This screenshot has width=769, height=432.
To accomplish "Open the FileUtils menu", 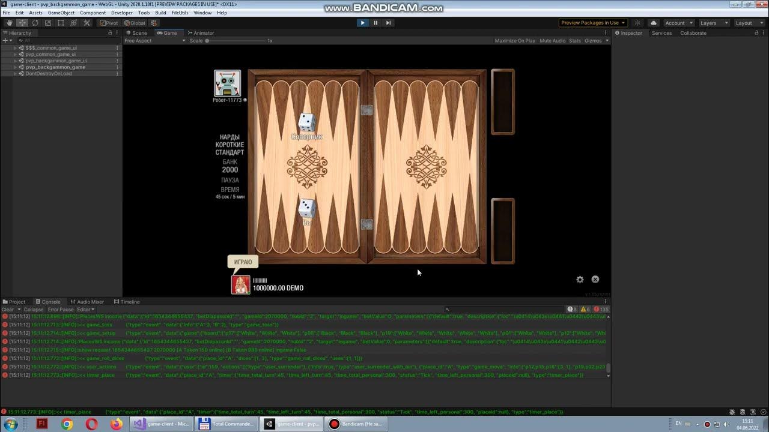I will pos(180,13).
